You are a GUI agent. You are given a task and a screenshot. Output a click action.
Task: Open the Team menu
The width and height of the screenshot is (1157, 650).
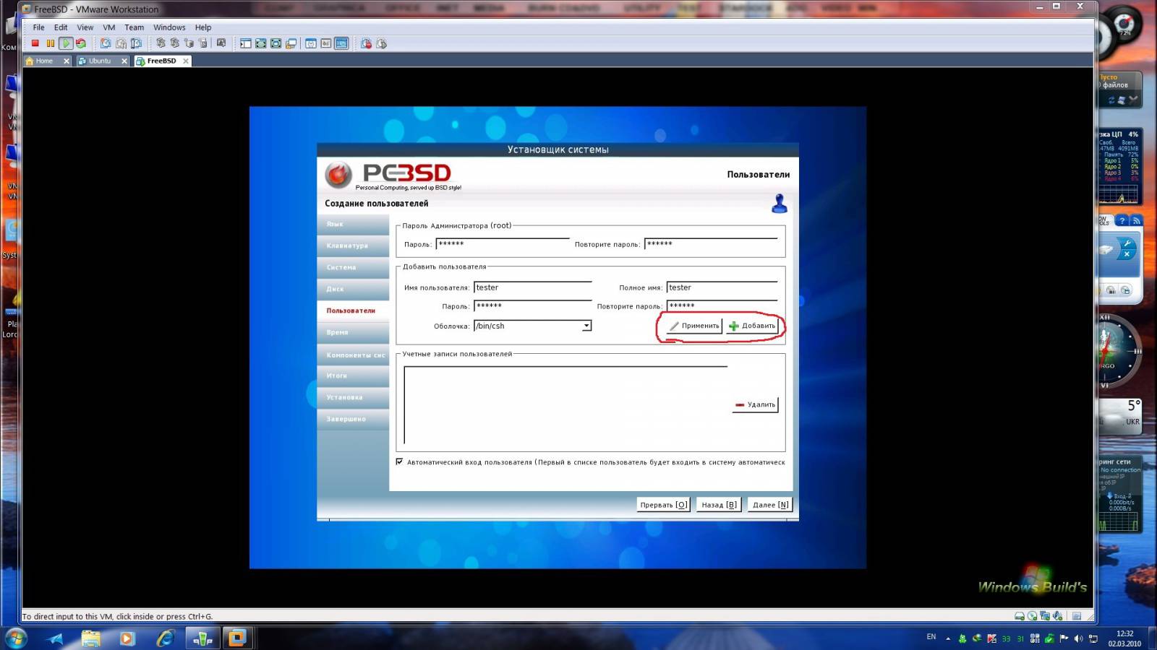point(134,27)
